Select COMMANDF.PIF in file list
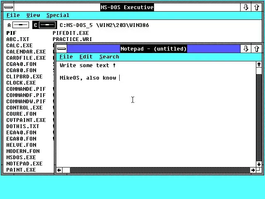The height and width of the screenshot is (199, 265). pyautogui.click(x=26, y=95)
